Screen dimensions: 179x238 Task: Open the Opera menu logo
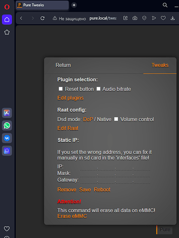(7, 7)
